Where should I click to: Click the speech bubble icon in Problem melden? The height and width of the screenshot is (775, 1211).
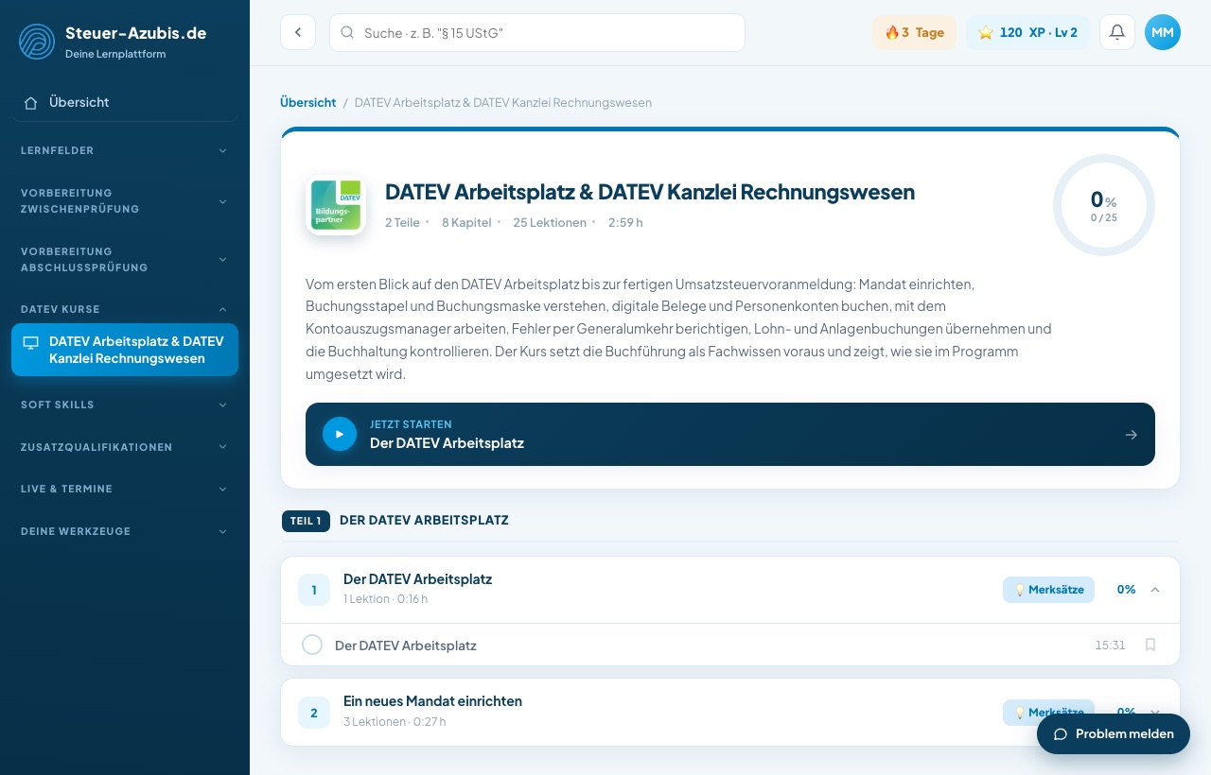(1061, 733)
